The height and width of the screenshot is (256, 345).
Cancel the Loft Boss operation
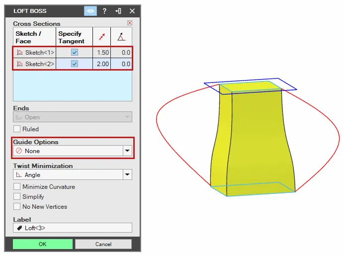click(x=103, y=244)
